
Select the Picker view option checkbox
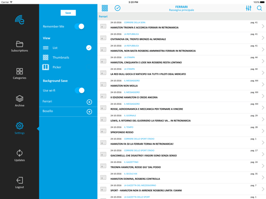point(89,67)
